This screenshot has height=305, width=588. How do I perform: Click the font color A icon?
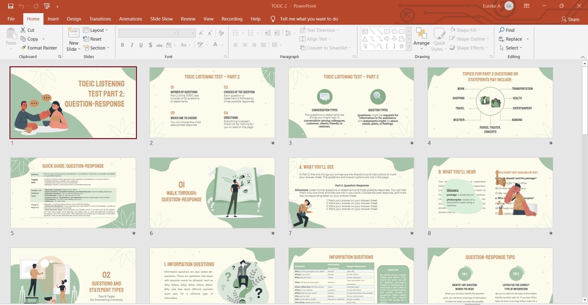tap(215, 45)
